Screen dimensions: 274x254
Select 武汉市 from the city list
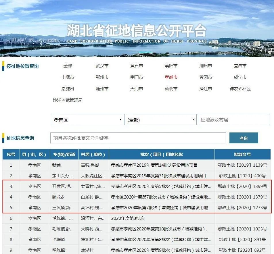click(x=102, y=66)
